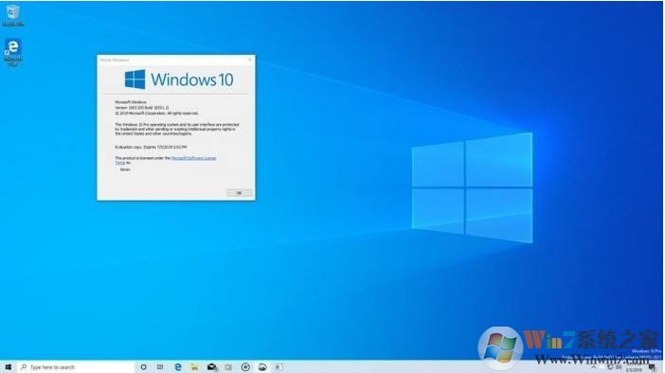Open Cortana from the taskbar circle
Viewport: 665px width, 373px height.
(143, 367)
